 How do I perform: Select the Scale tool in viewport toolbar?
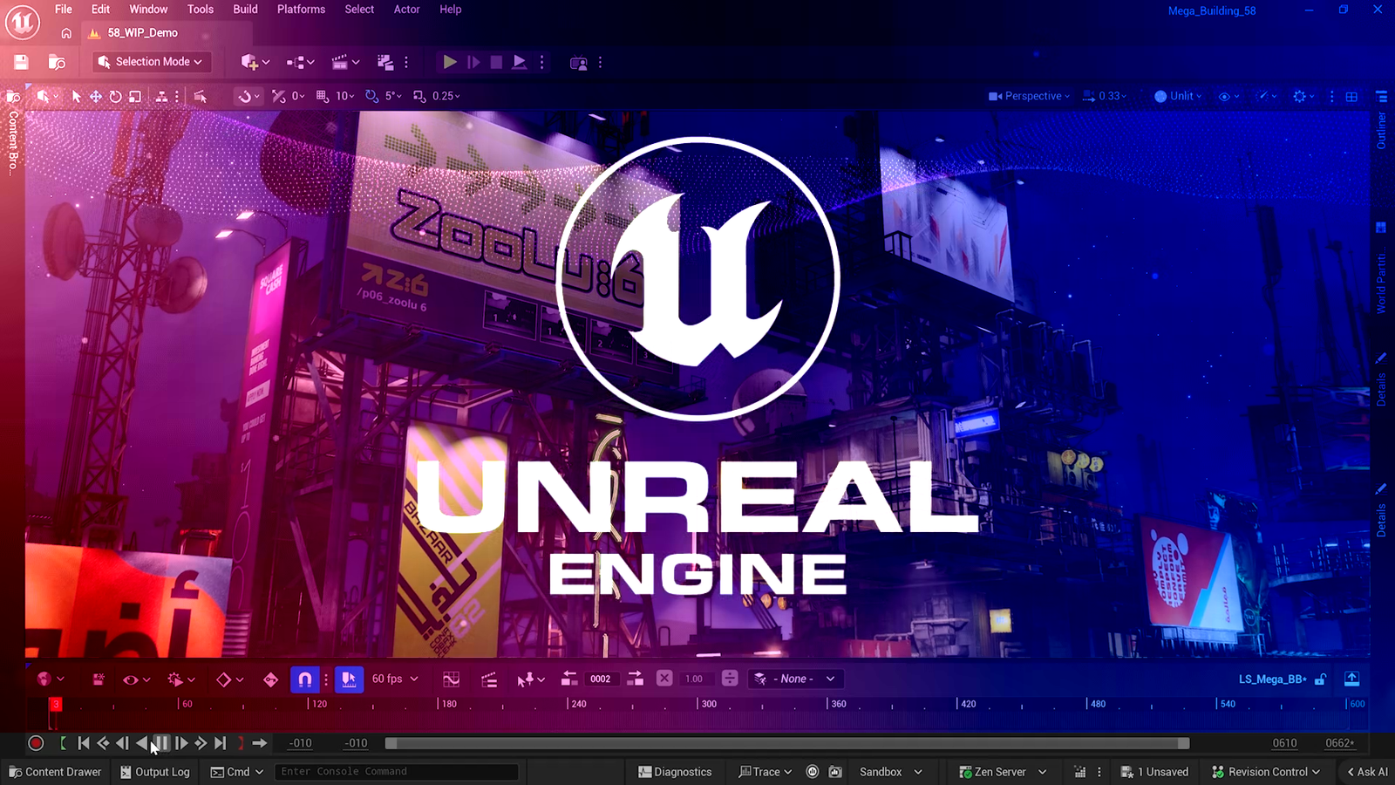pos(135,96)
